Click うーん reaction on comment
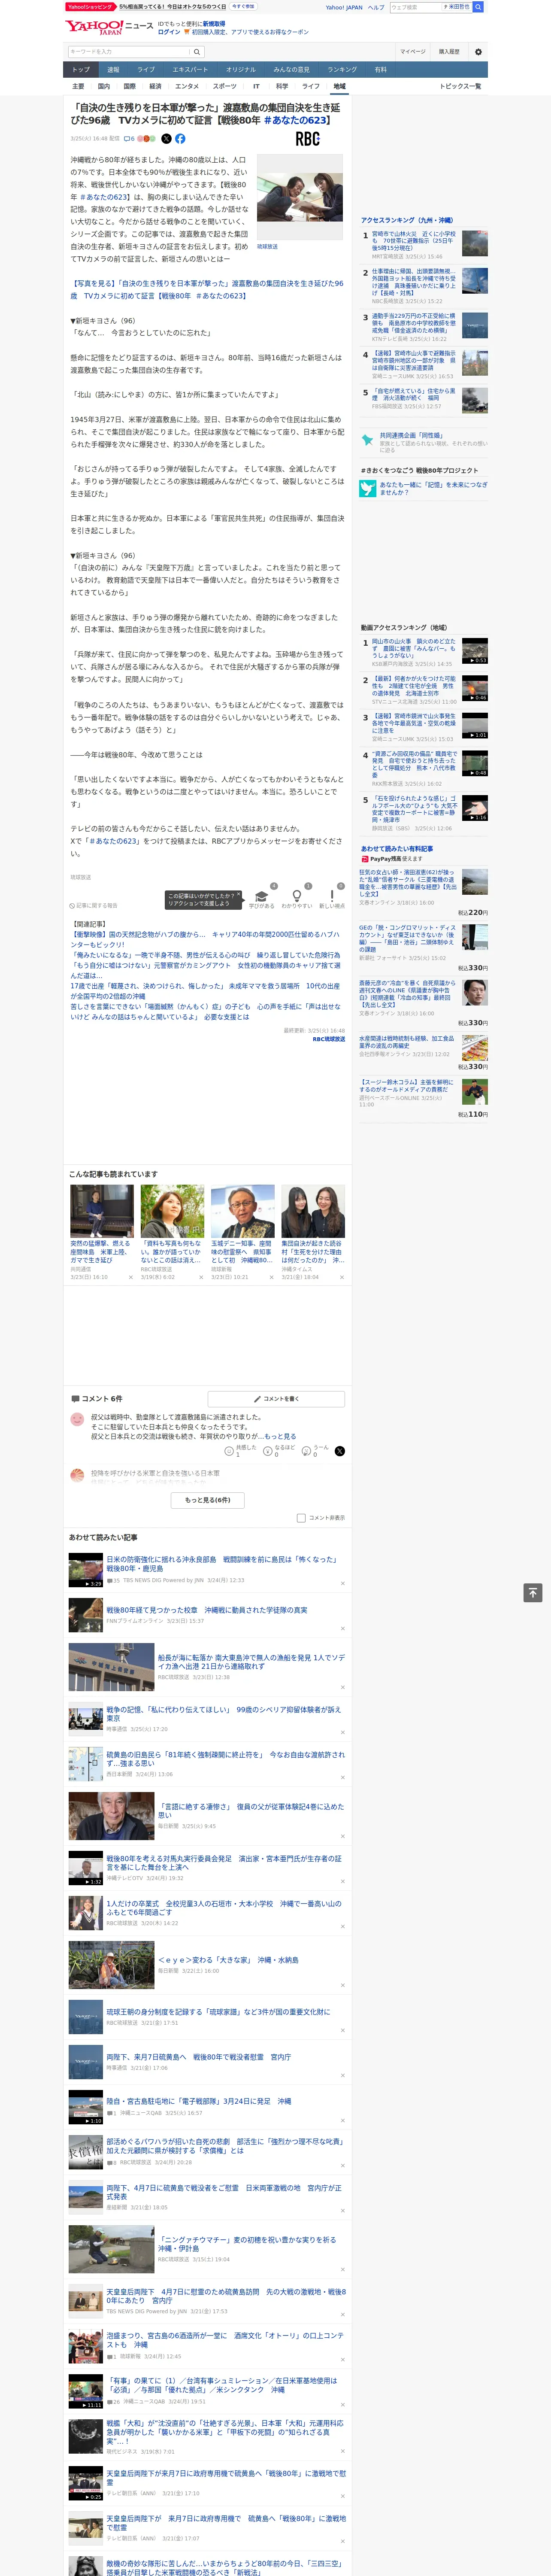The height and width of the screenshot is (2576, 551). click(307, 1451)
